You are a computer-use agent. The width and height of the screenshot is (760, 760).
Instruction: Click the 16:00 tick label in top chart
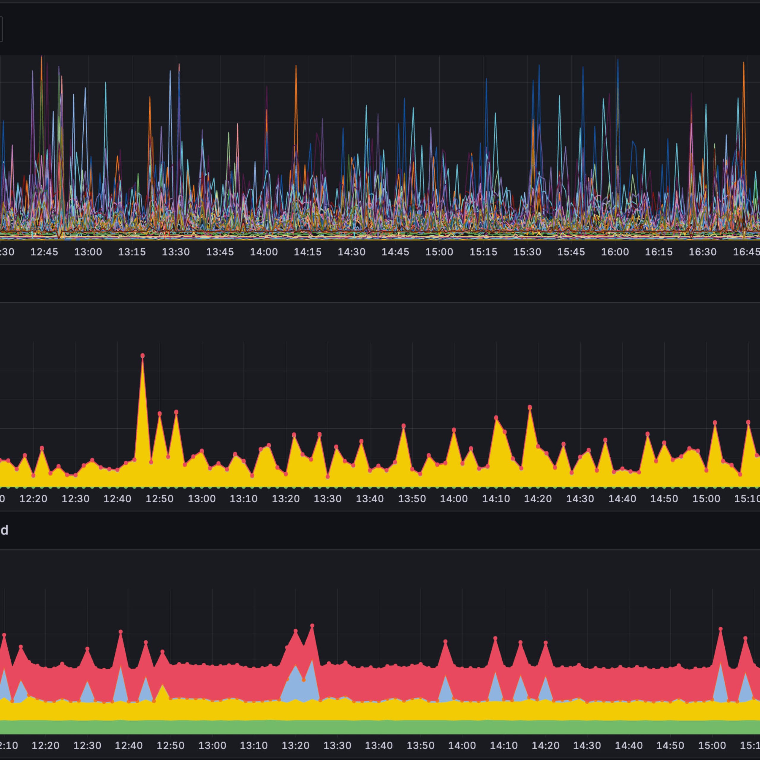(615, 252)
